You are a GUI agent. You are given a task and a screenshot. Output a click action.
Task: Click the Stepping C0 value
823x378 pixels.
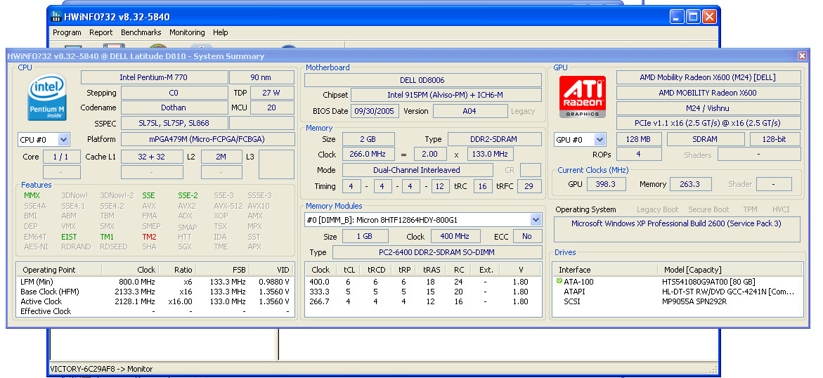[x=174, y=93]
